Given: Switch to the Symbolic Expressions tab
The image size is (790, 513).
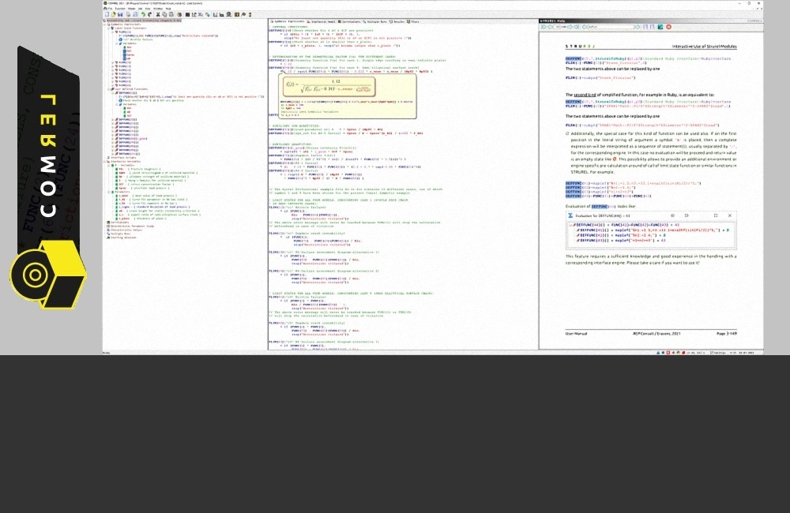Looking at the screenshot, I should [288, 21].
